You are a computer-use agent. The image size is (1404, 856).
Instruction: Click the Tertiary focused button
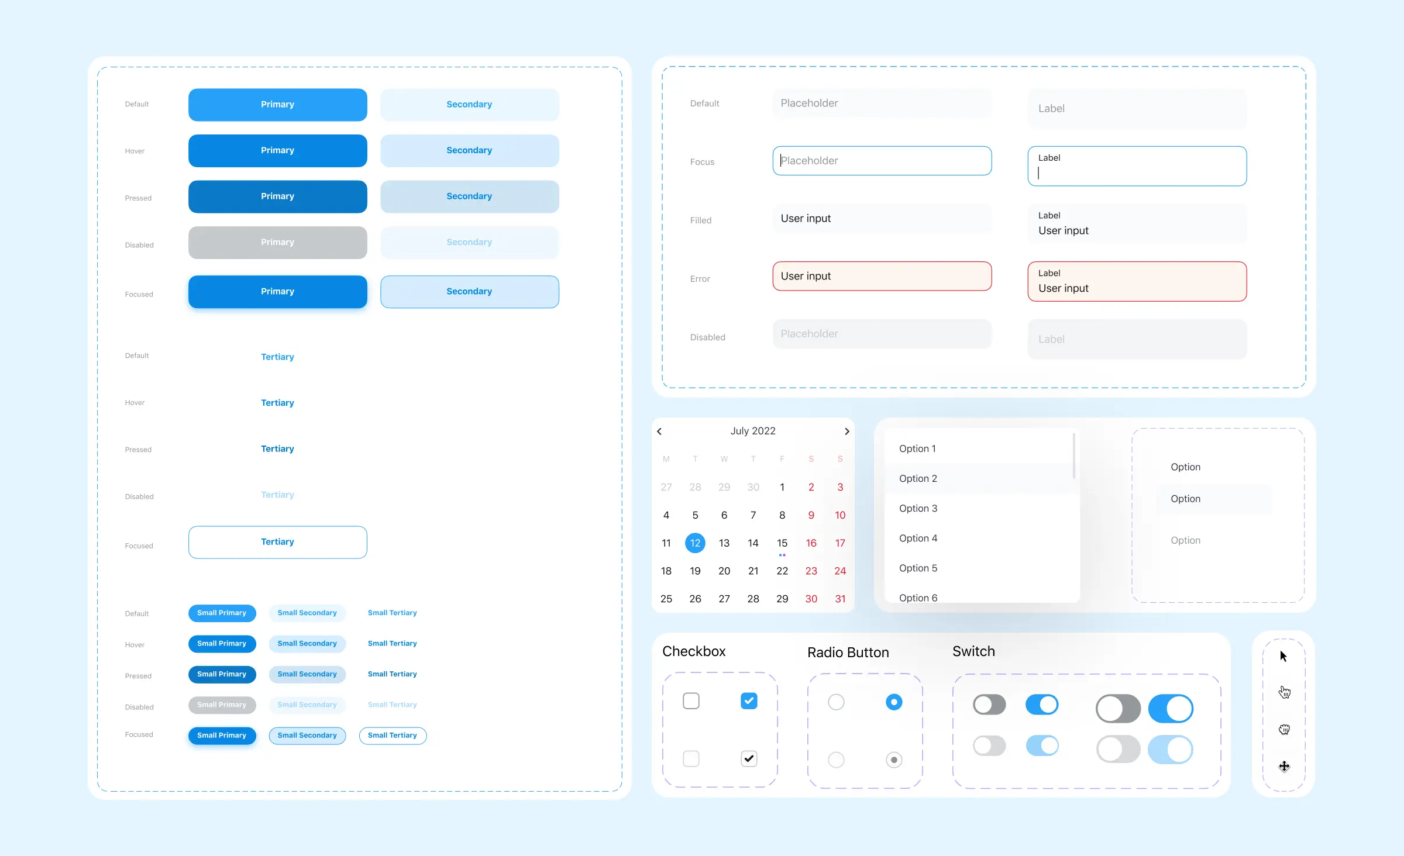point(278,541)
